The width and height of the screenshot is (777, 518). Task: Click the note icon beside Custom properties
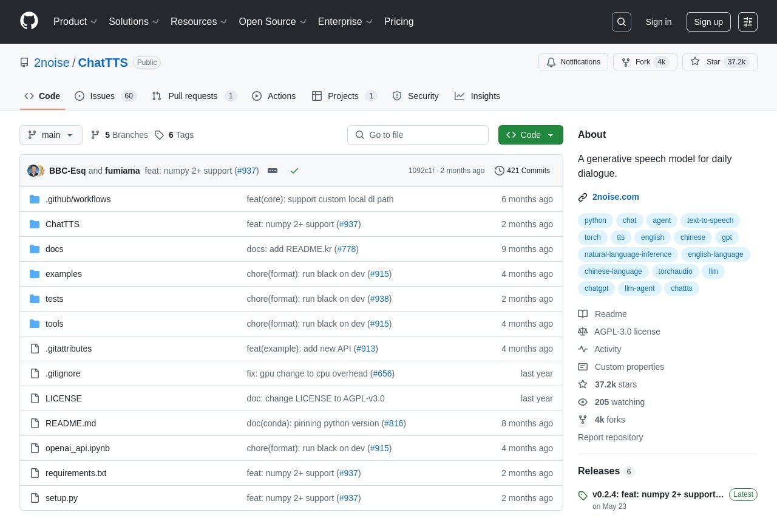pos(583,367)
